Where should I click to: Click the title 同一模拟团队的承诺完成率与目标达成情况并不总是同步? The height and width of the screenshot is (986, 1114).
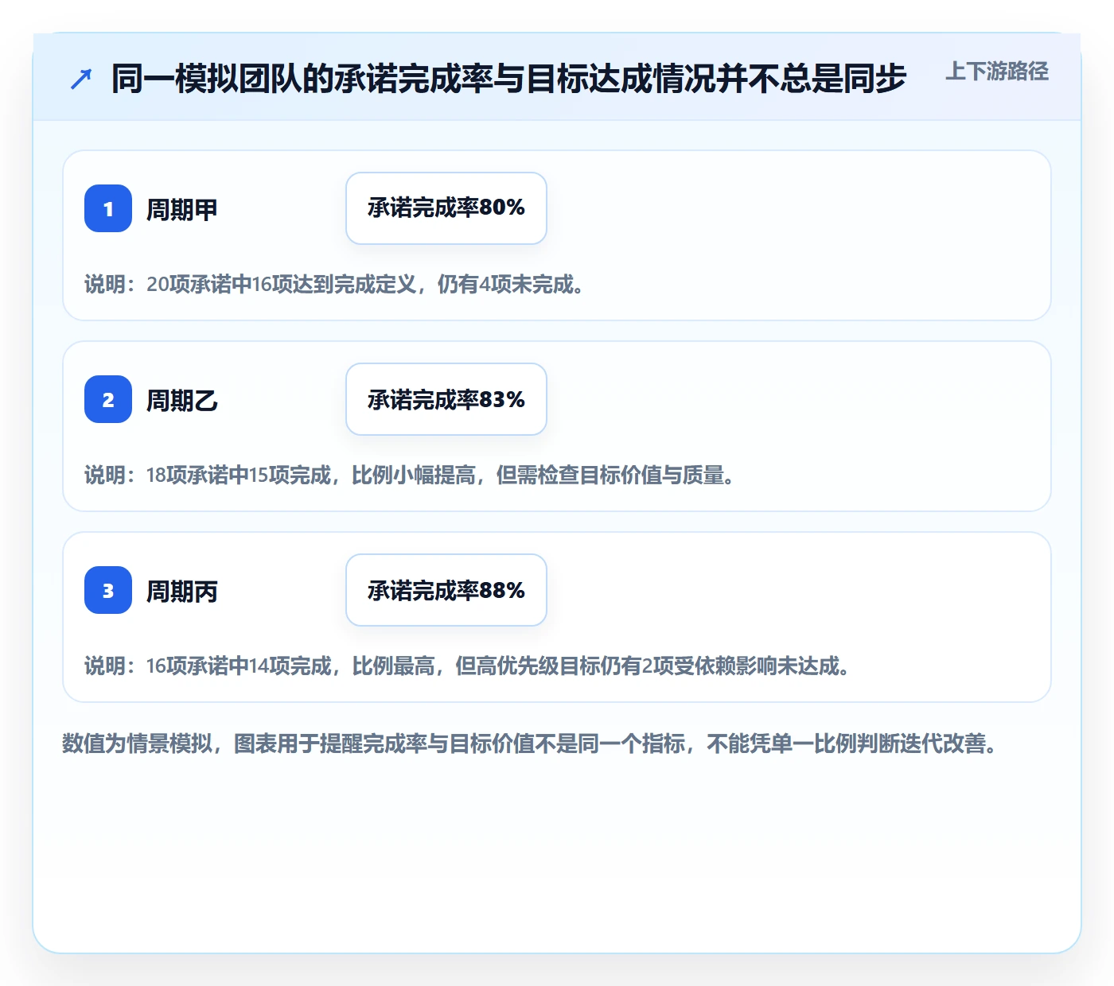pyautogui.click(x=509, y=79)
